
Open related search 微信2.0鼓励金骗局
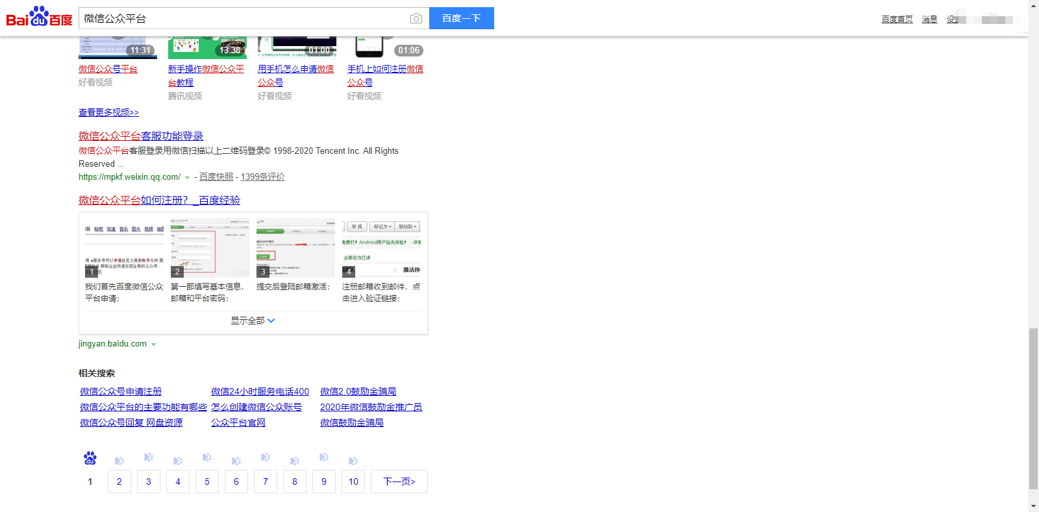click(x=358, y=391)
